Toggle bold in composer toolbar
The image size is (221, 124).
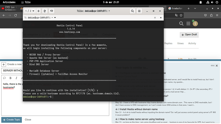click(11, 78)
